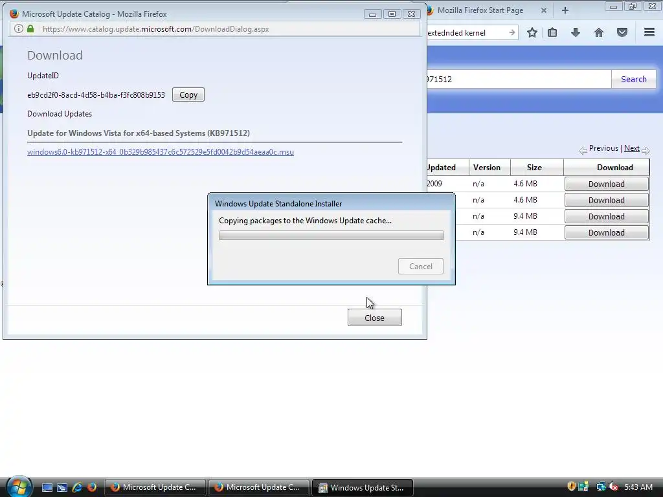This screenshot has height=497, width=663.
Task: Click the Previous page arrow icon
Action: click(583, 150)
